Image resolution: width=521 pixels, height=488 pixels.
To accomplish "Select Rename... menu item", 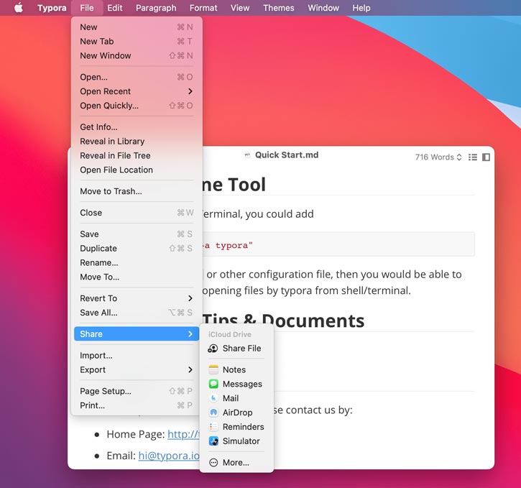I will pos(137,262).
